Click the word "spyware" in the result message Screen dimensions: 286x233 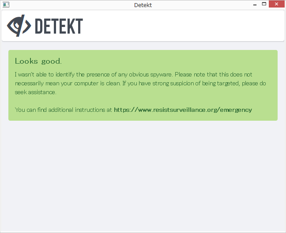tap(161, 74)
